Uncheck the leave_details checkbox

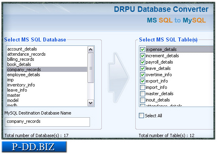[x=142, y=68]
